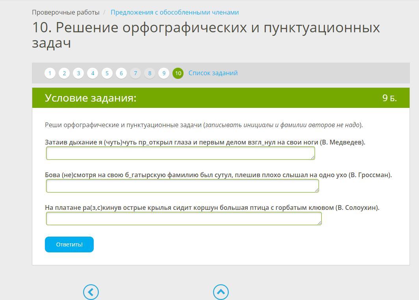The width and height of the screenshot is (419, 300).
Task: Focus the answer field for Солоухин sentence
Action: [x=184, y=219]
